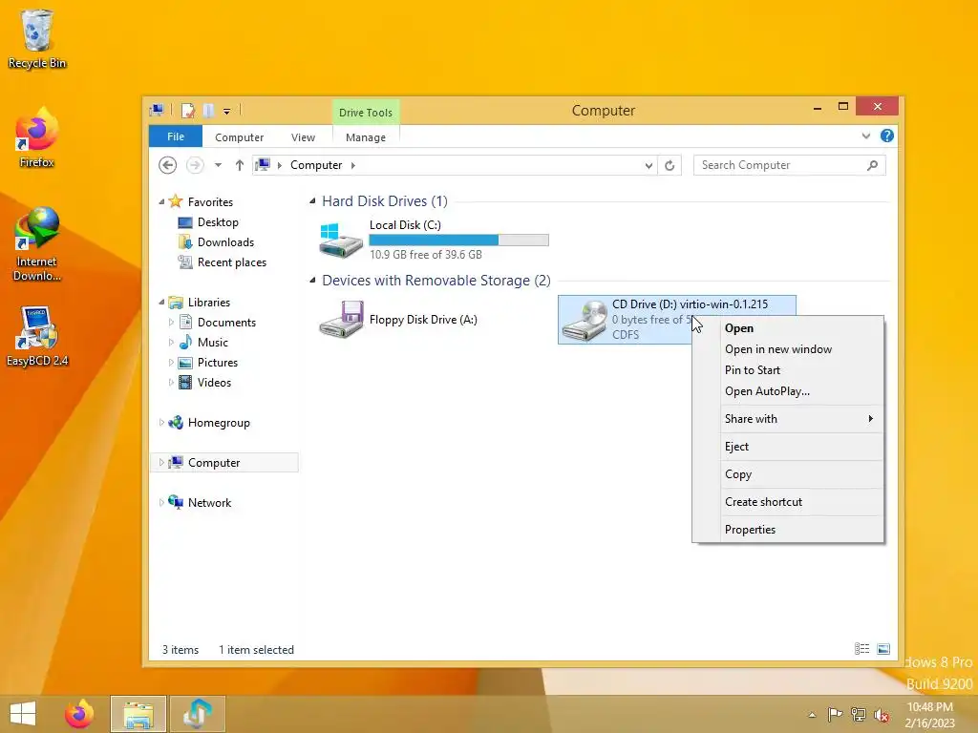Open Internet Download Manager desktop shortcut
The height and width of the screenshot is (733, 978).
click(37, 243)
